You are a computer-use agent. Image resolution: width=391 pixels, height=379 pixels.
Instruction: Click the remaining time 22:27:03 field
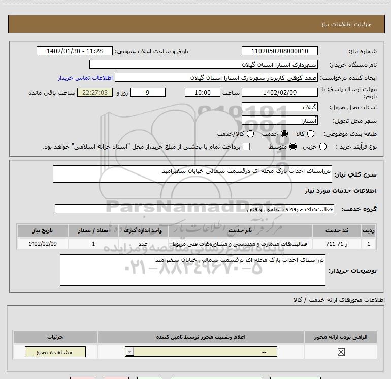click(95, 93)
